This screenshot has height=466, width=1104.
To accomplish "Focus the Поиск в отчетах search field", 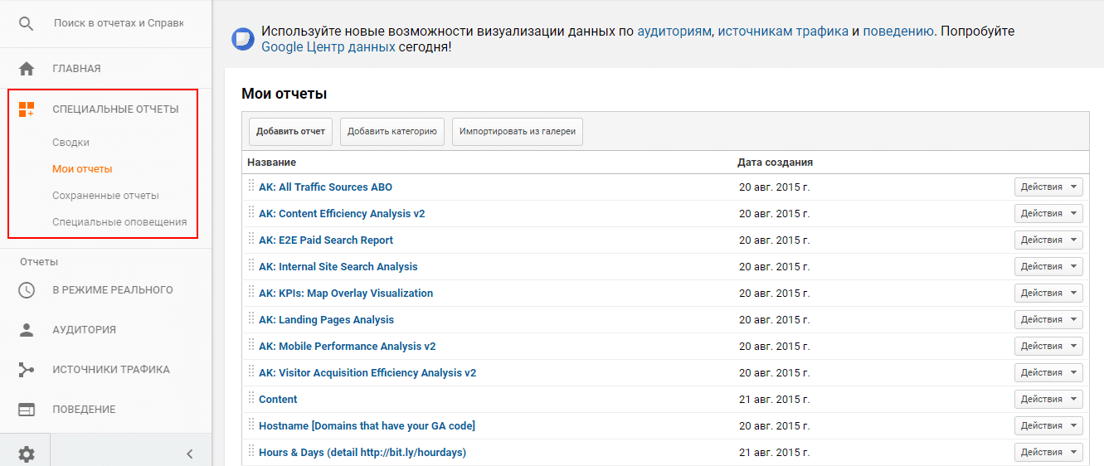I will pyautogui.click(x=119, y=24).
